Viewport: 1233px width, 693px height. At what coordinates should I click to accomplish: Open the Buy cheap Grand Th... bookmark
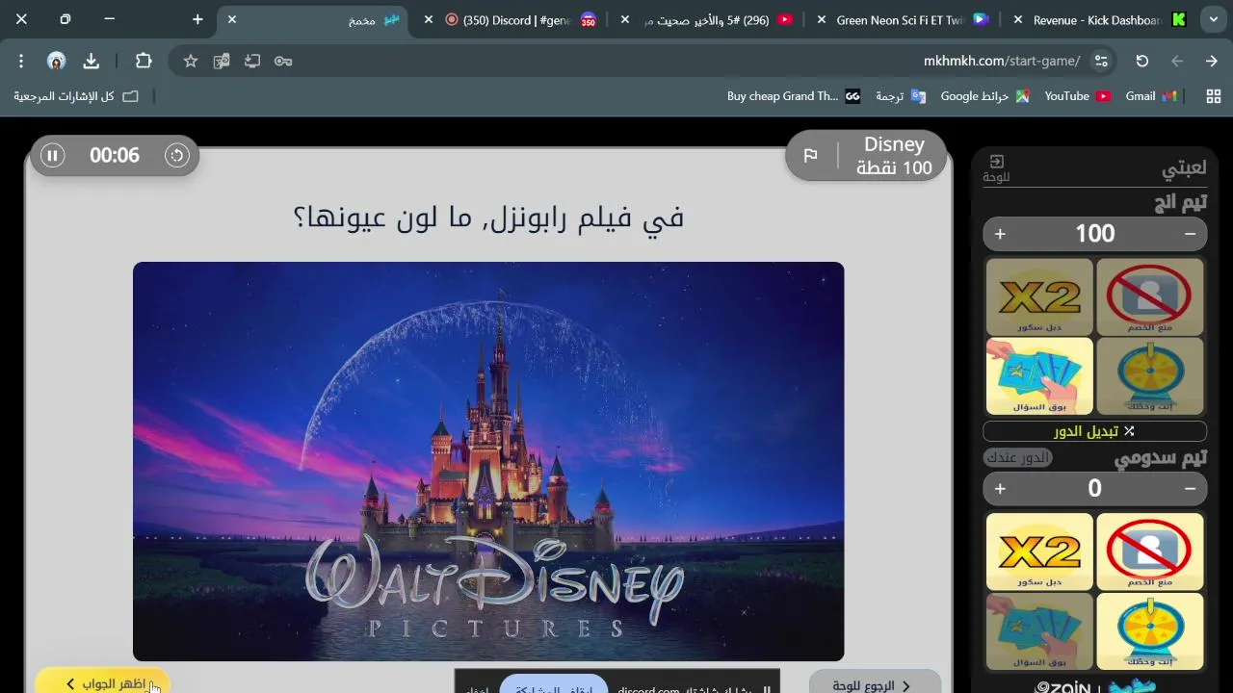(x=794, y=96)
